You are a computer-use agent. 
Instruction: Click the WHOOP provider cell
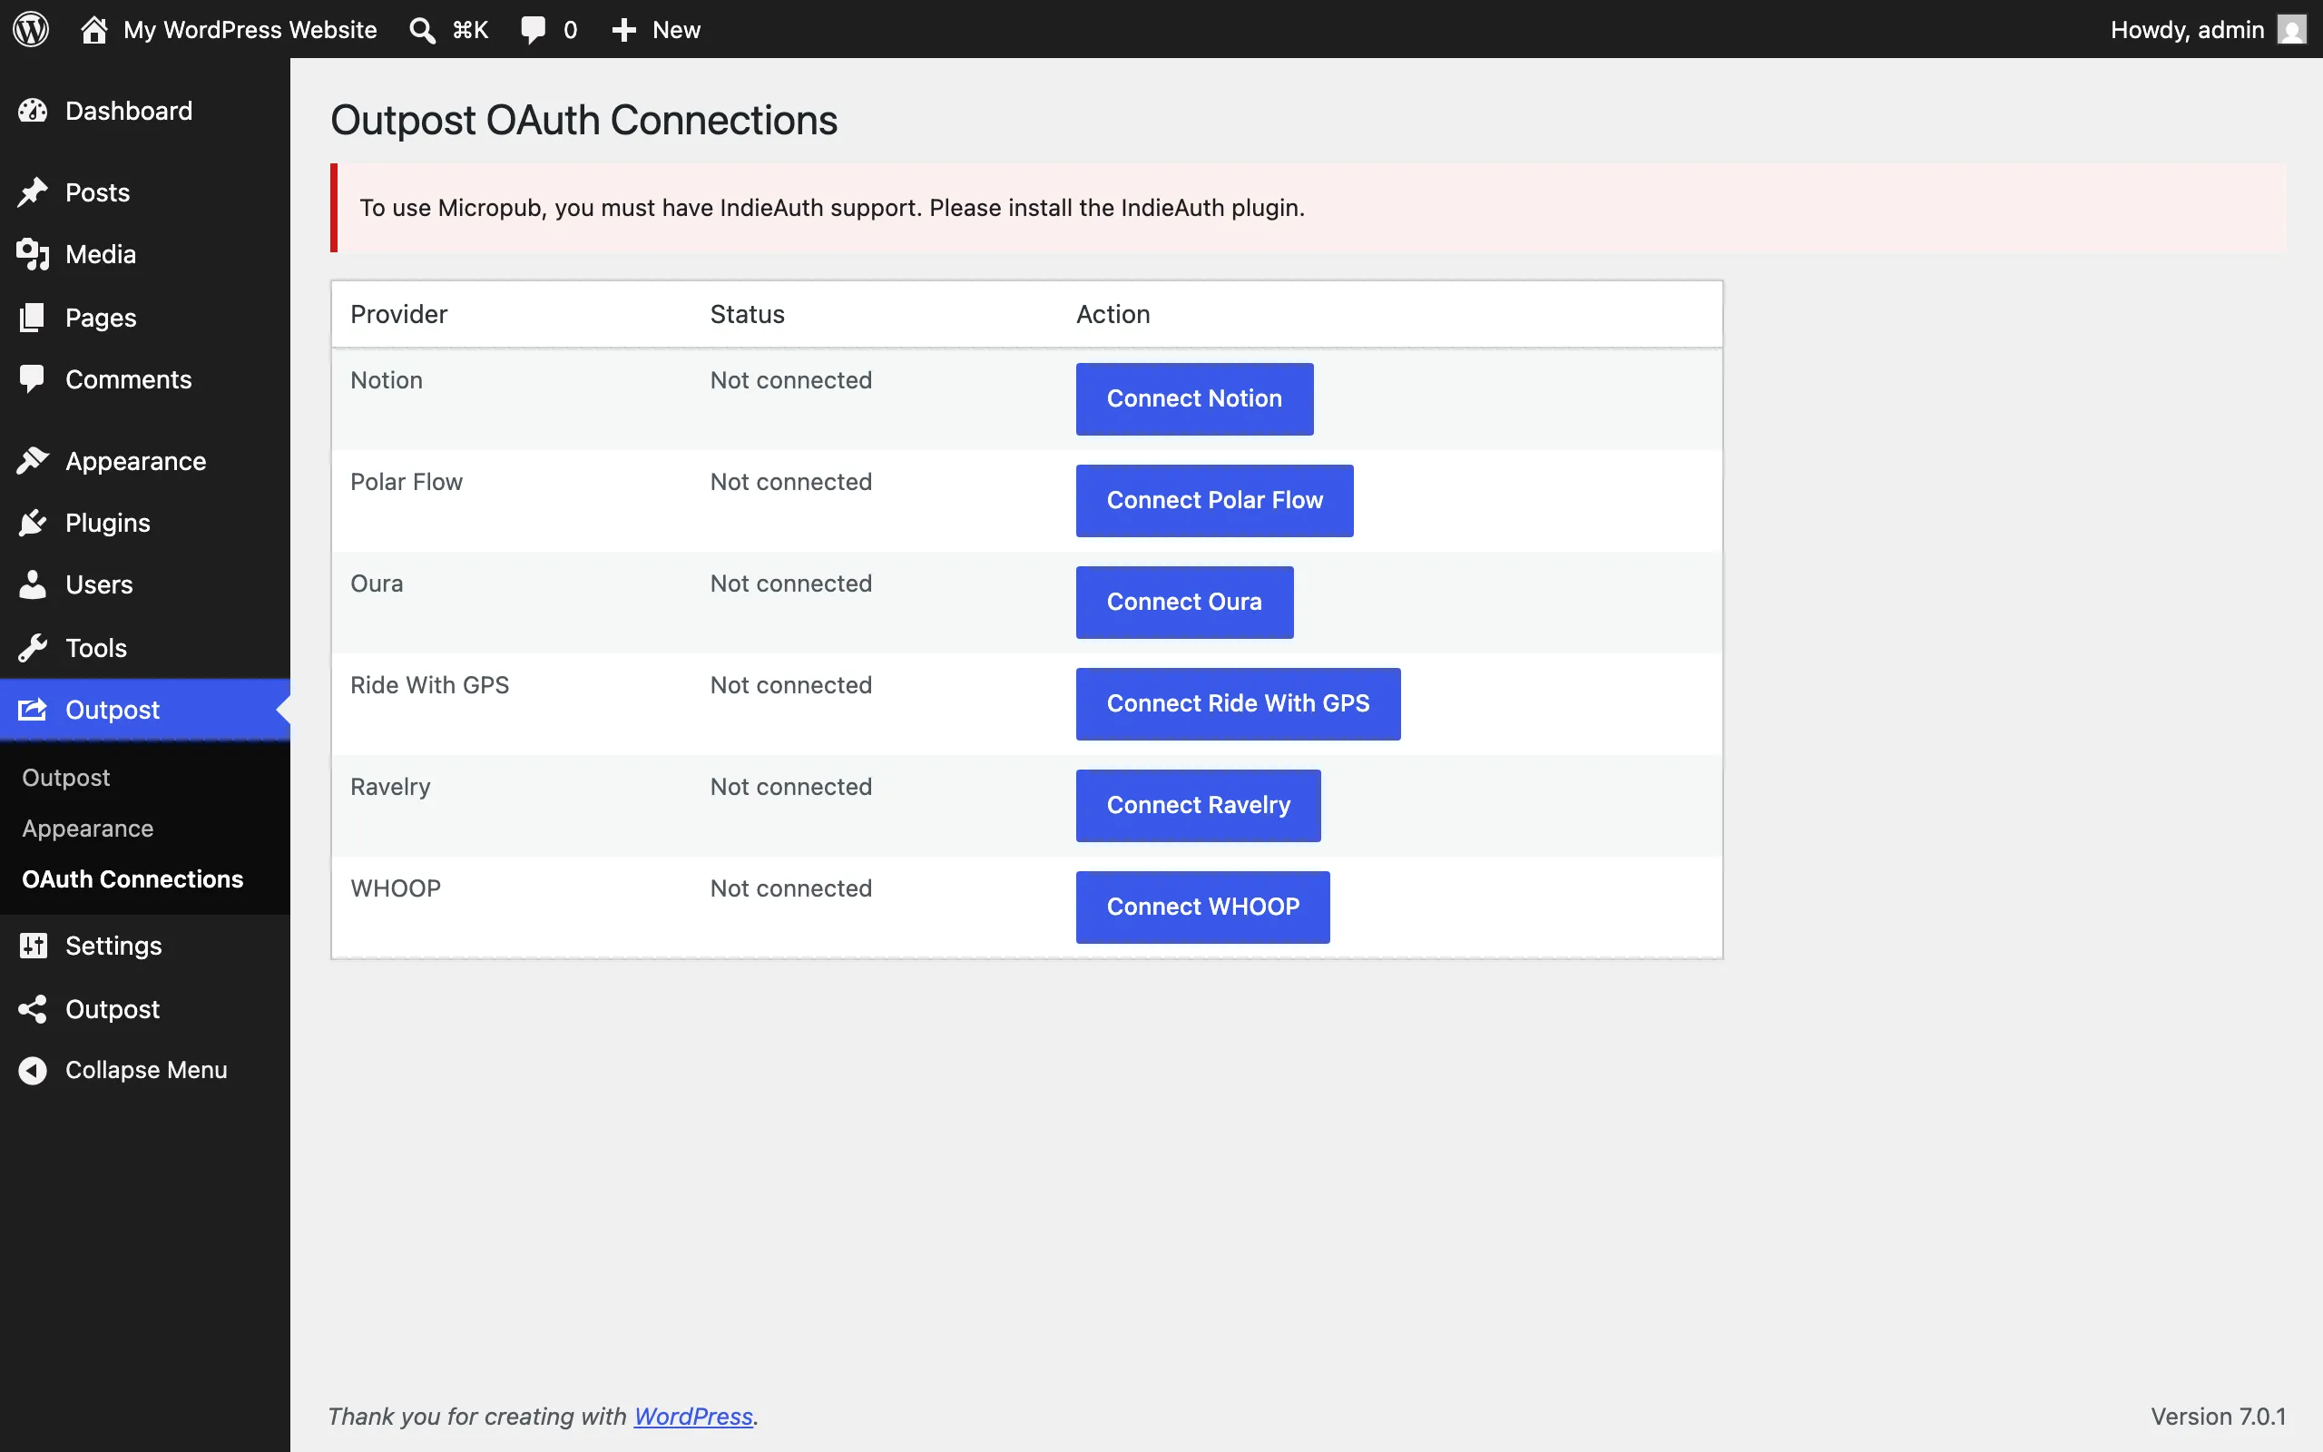tap(396, 889)
